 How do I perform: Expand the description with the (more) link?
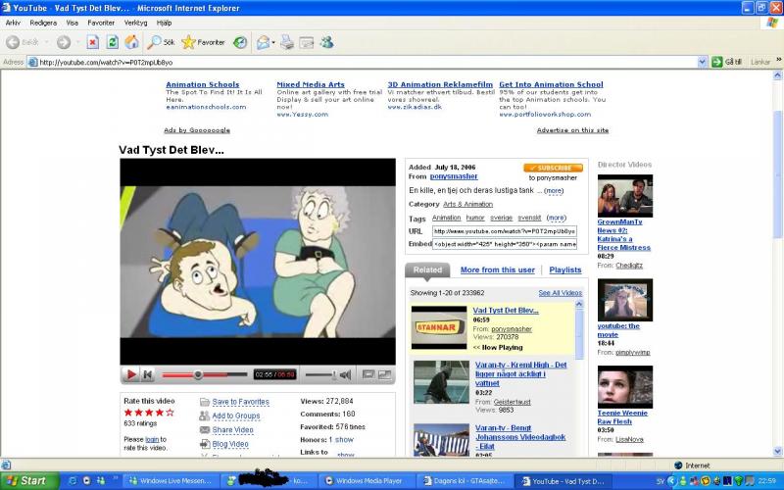pyautogui.click(x=554, y=190)
